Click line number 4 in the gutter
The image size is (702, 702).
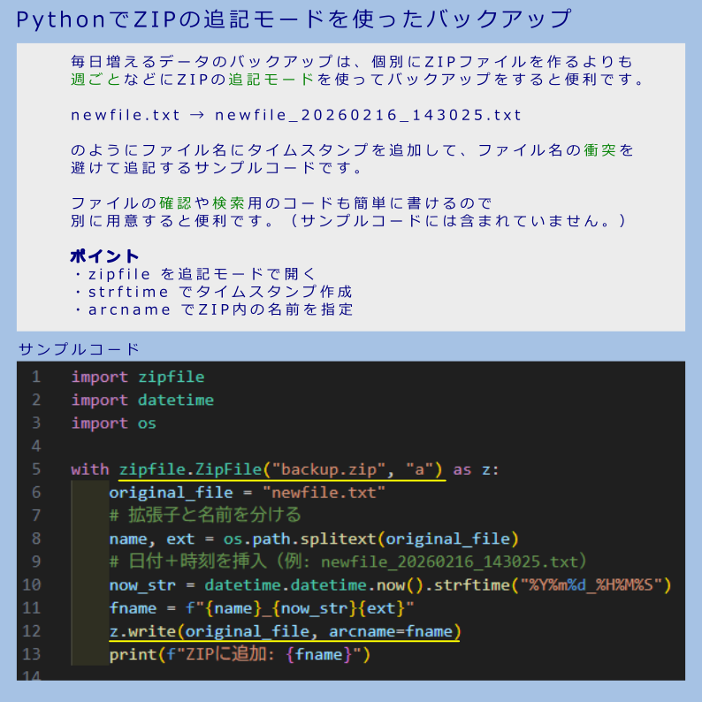click(36, 446)
